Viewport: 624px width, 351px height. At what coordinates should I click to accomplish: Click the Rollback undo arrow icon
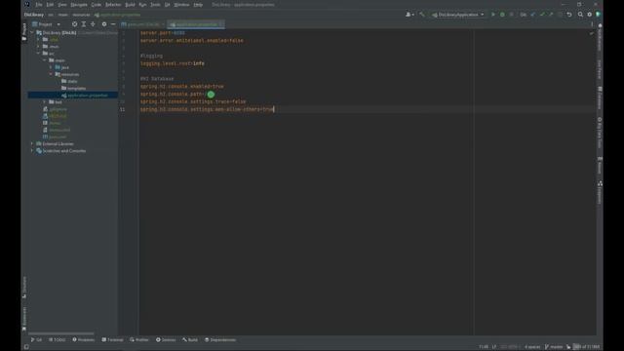coord(569,15)
